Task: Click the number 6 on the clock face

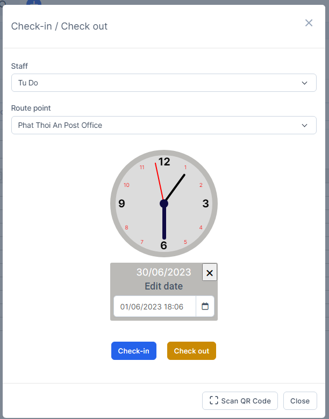Action: click(x=164, y=245)
